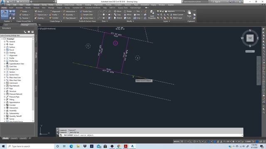Toggle MODEL space status bar button
266x149 pixels.
click(x=177, y=142)
